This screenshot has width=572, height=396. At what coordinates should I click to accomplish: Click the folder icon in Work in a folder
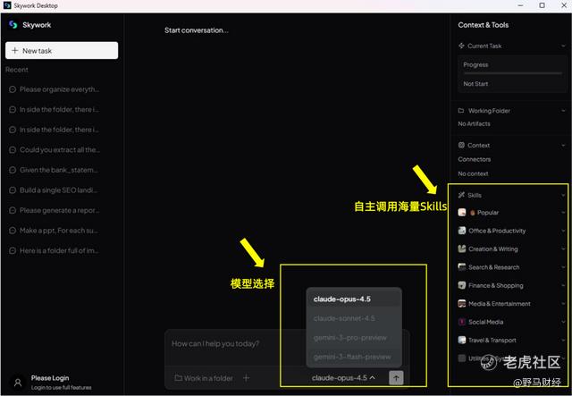coord(178,378)
